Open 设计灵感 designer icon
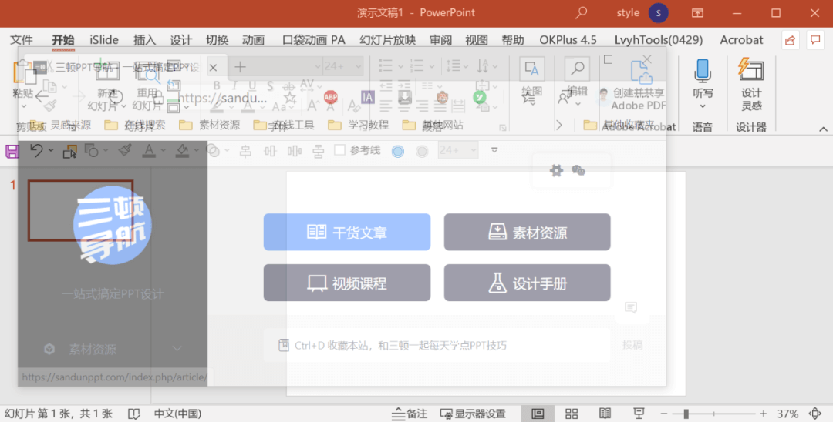 [750, 69]
